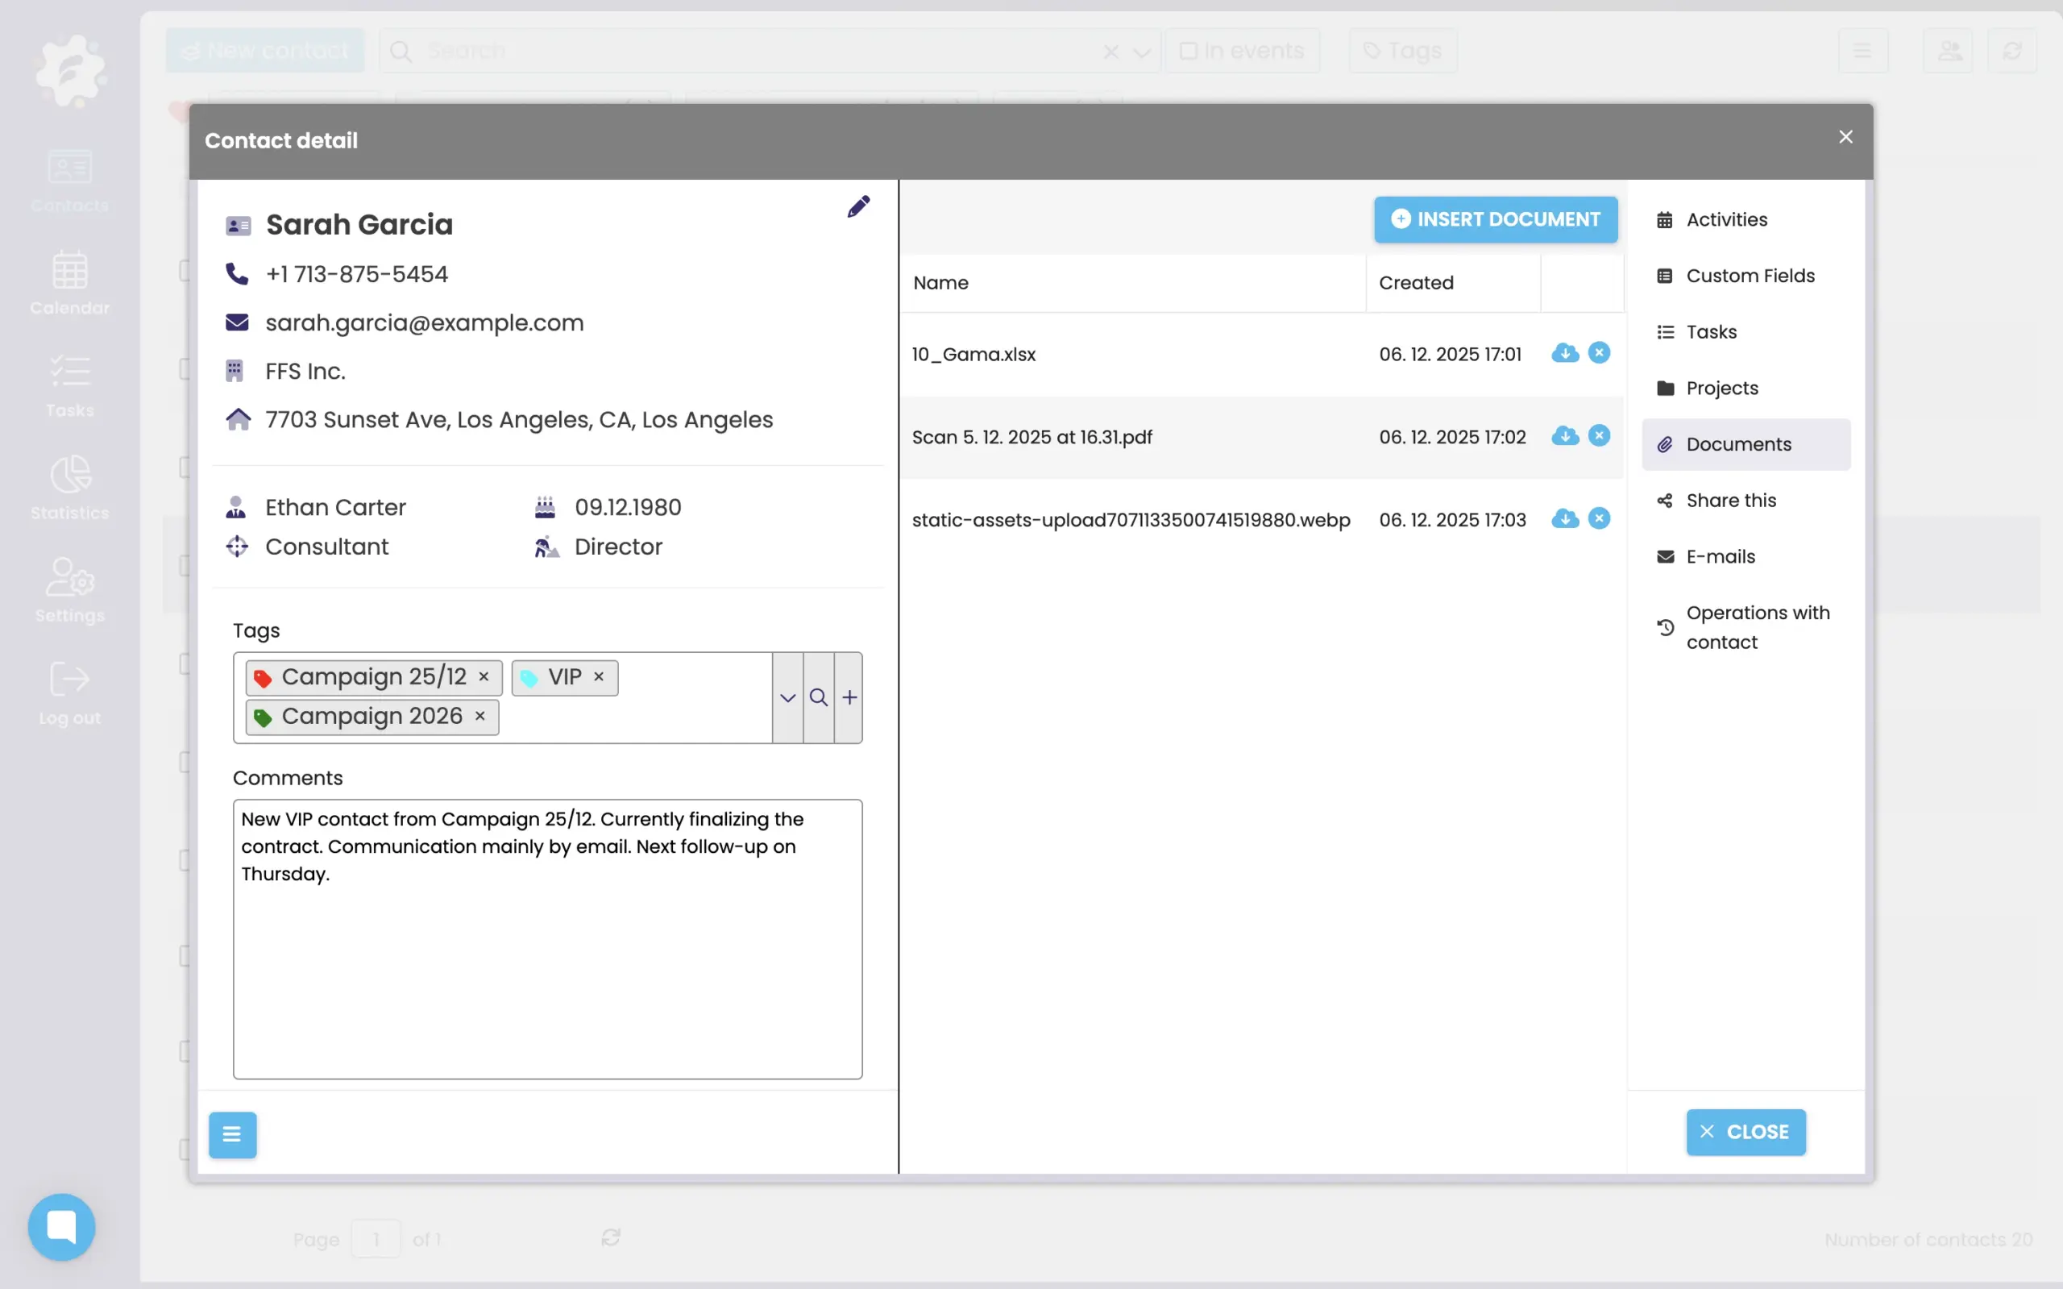The image size is (2063, 1289).
Task: Click the INSERT DOCUMENT button
Action: 1495,220
